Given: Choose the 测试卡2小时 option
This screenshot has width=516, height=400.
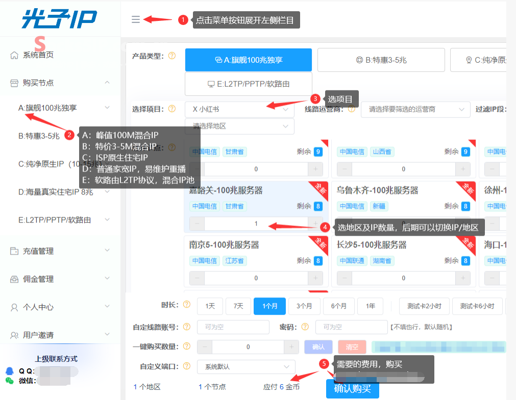Looking at the screenshot, I should click(424, 306).
